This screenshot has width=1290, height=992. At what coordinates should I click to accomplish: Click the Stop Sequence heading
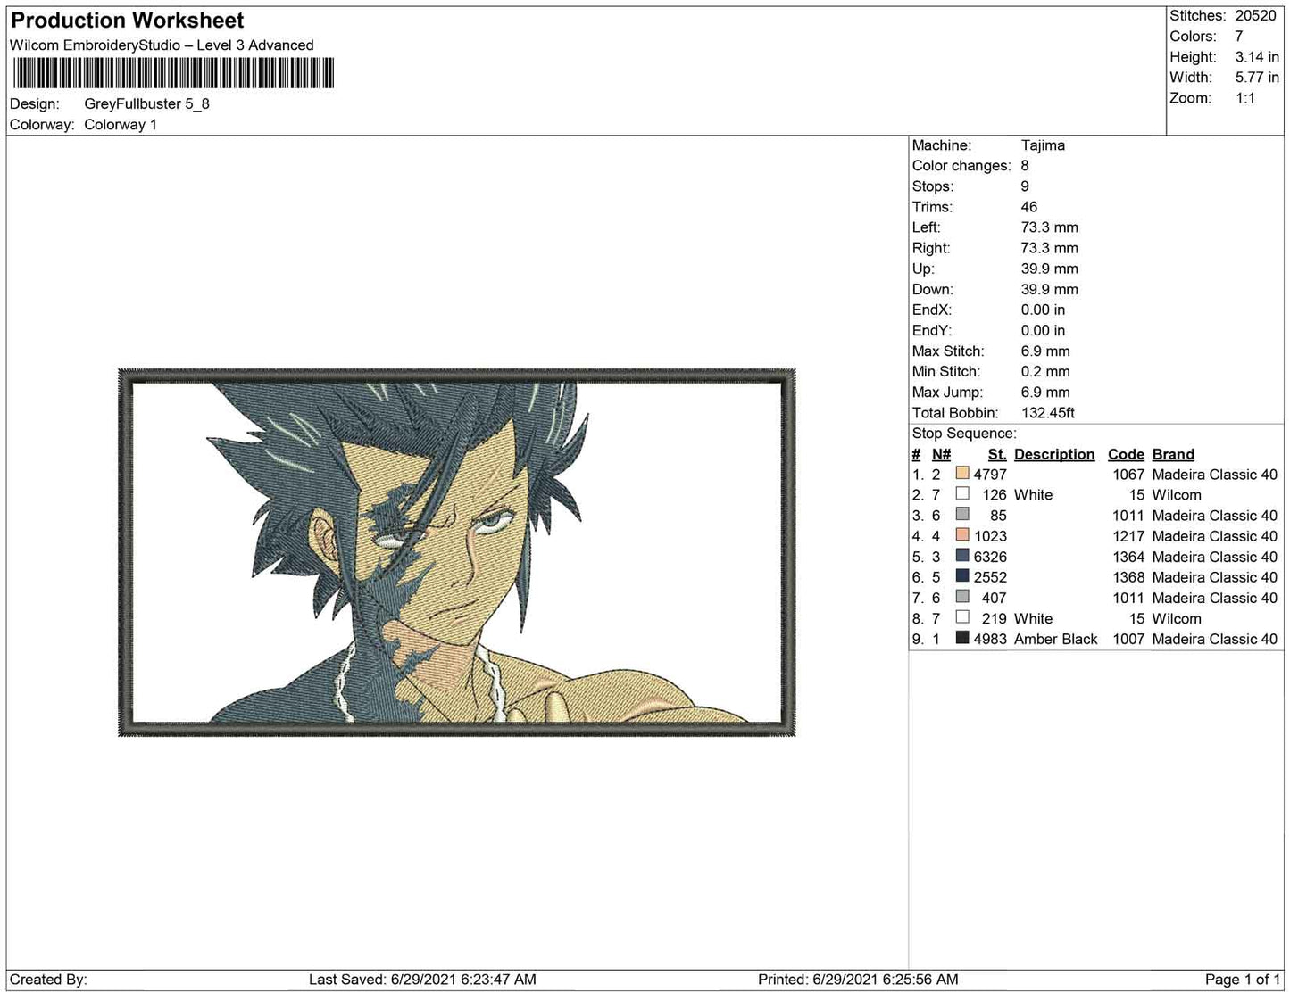[x=964, y=434]
